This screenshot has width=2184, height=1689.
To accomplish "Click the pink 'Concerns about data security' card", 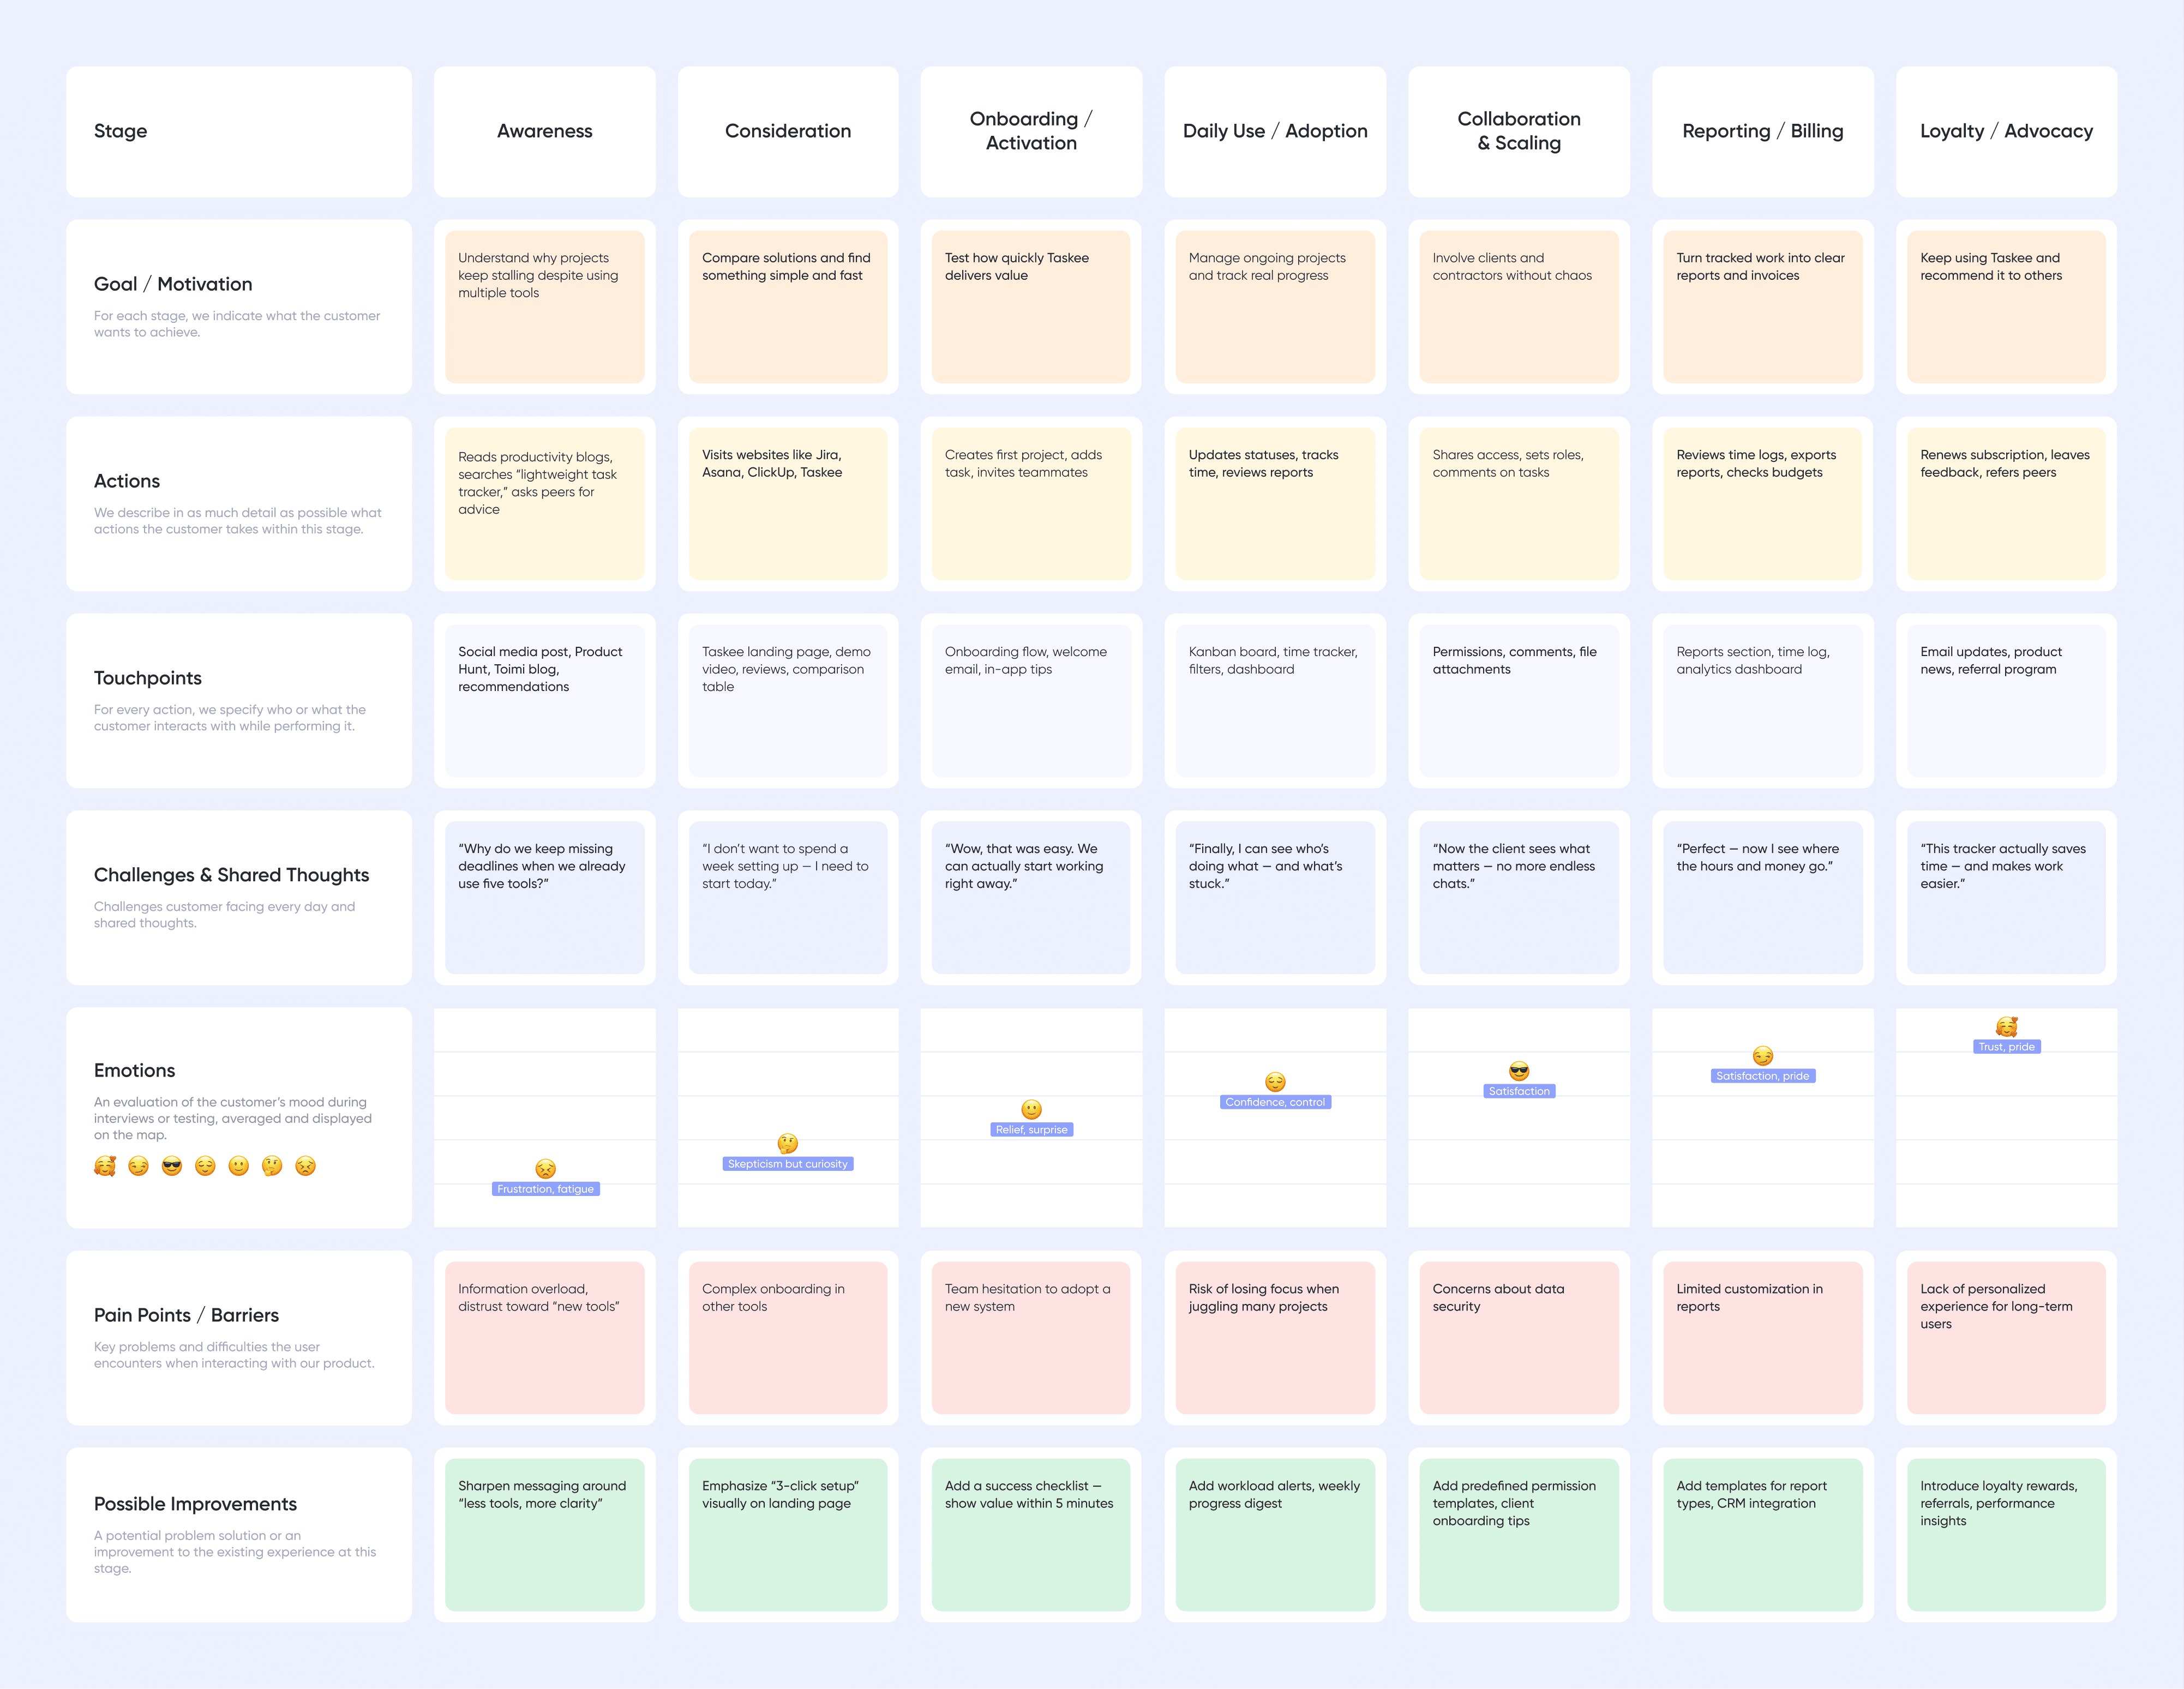I will (x=1518, y=1337).
